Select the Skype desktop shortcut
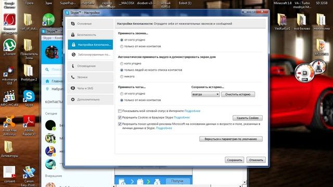Image resolution: width=333 pixels, height=187 pixels. tap(29, 98)
